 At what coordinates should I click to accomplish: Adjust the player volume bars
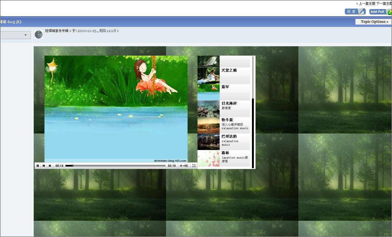[x=185, y=166]
